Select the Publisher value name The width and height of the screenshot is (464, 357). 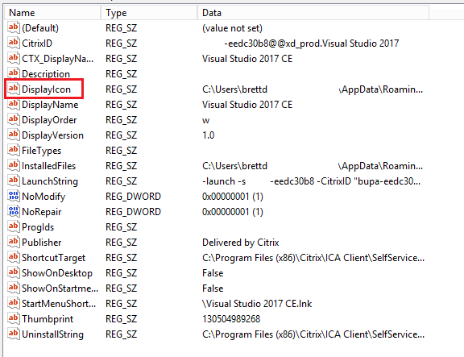click(x=42, y=243)
